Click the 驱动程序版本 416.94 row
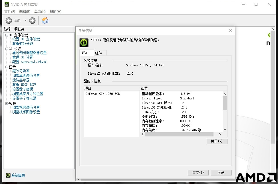278x184 pixels. pyautogui.click(x=182, y=94)
